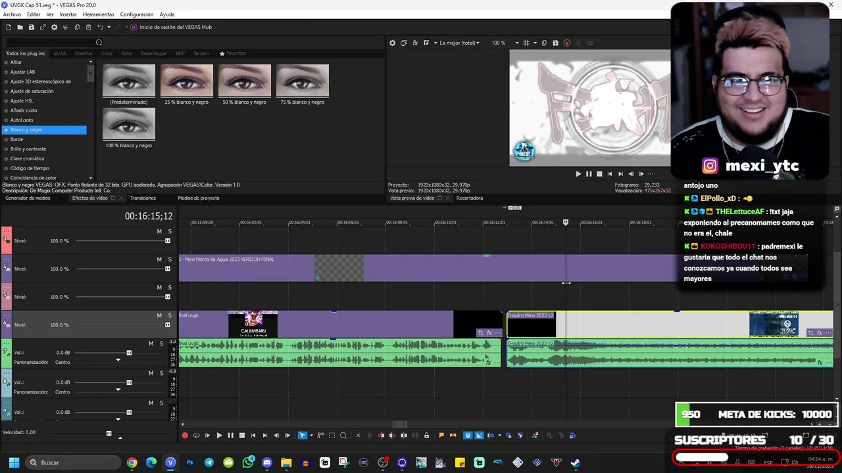Click fx icon on the outro Mexi video clip
This screenshot has width=842, height=473.
pos(820,333)
